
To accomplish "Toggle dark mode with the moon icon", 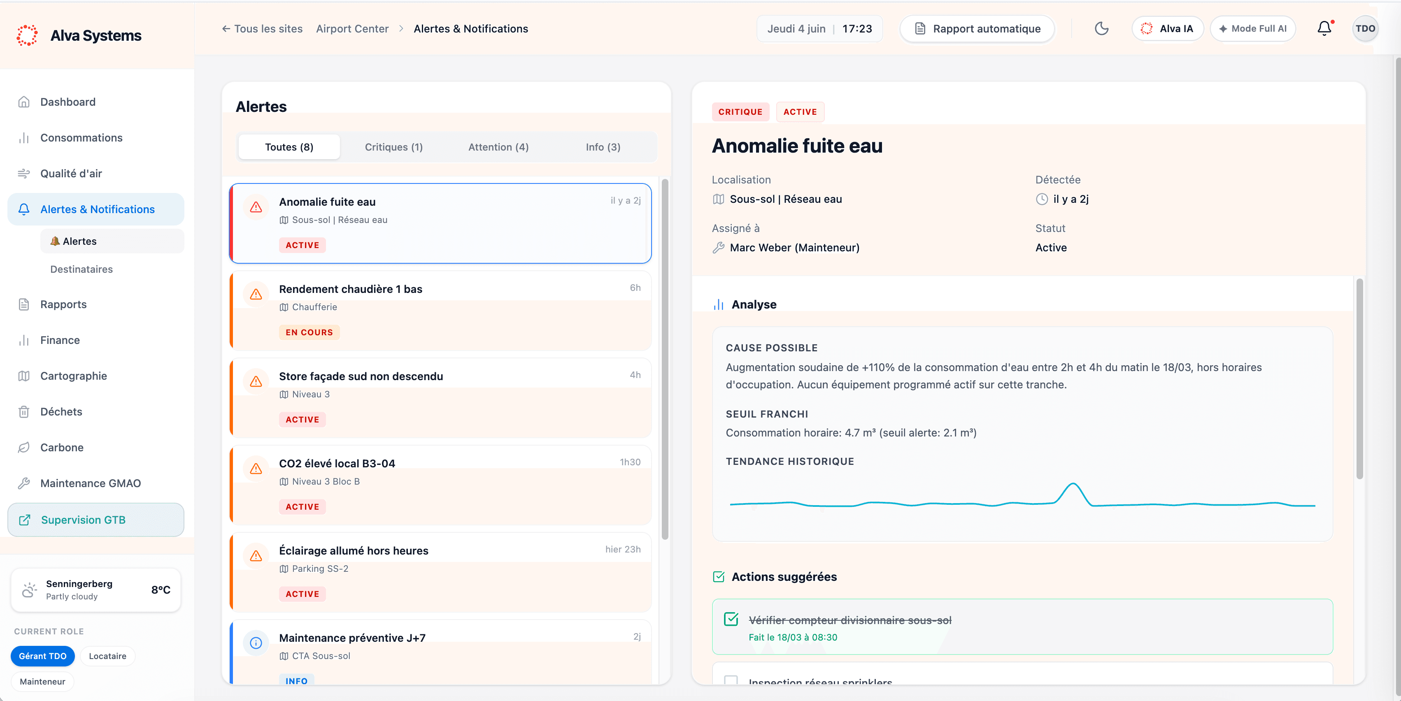I will click(x=1101, y=29).
